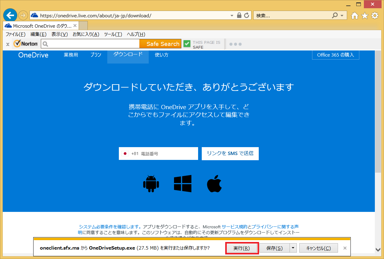Dismiss the download notification bar
The width and height of the screenshot is (384, 259).
click(345, 248)
